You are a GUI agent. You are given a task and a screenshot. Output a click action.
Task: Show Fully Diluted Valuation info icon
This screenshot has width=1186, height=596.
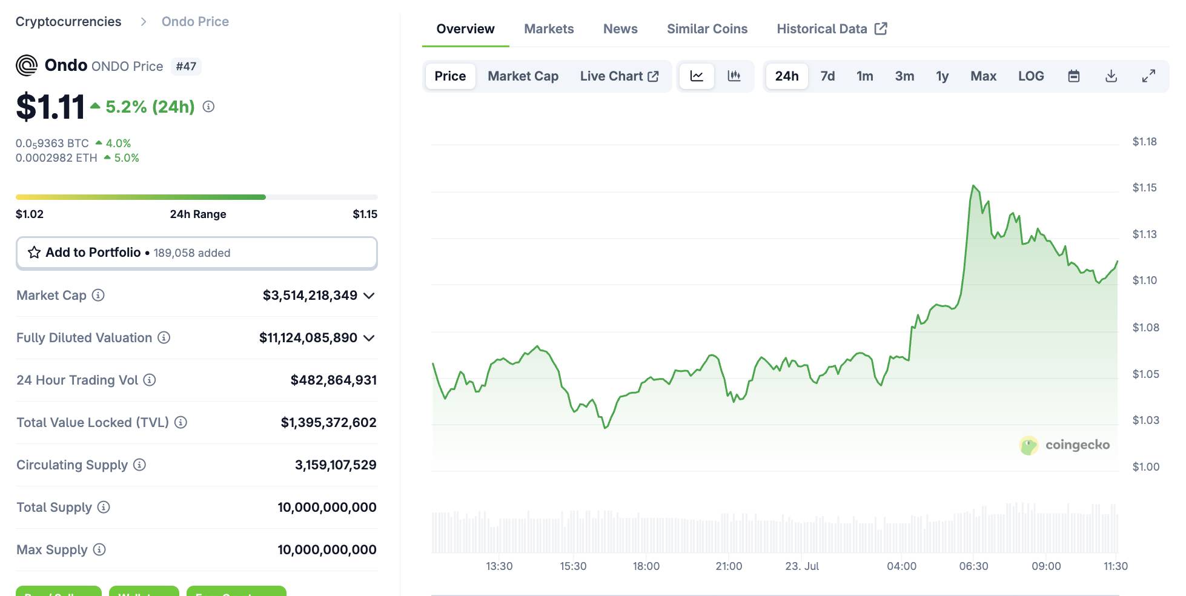(x=164, y=337)
